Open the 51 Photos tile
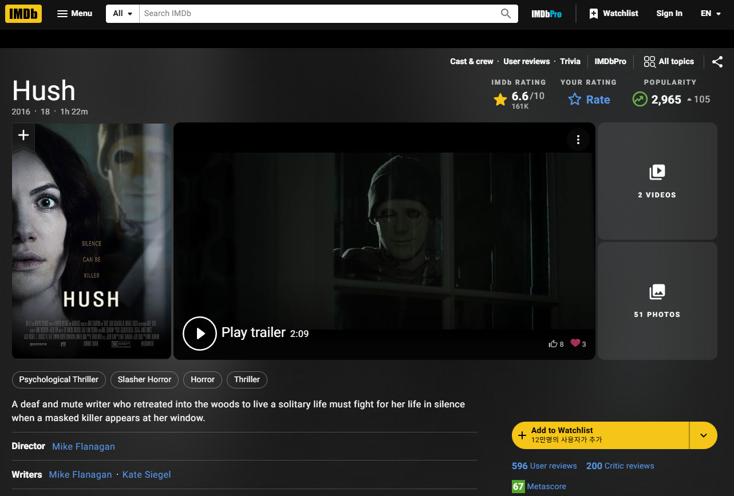The image size is (734, 496). pos(657,301)
